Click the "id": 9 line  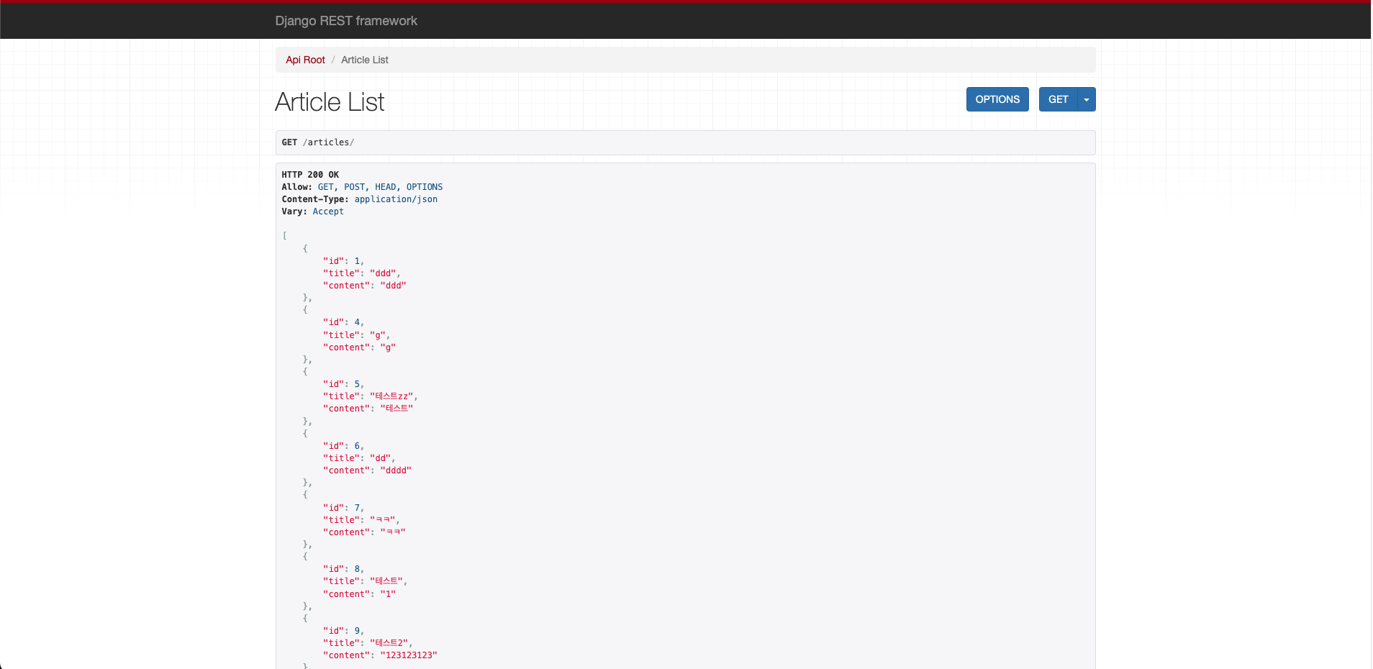344,631
